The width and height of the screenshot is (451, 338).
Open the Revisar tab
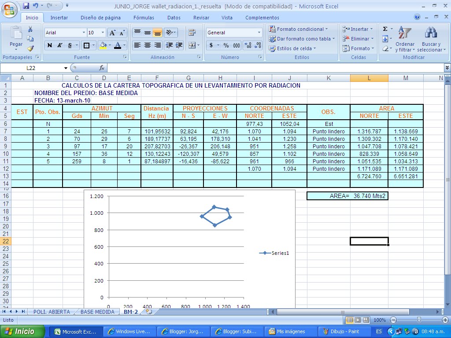(x=201, y=18)
